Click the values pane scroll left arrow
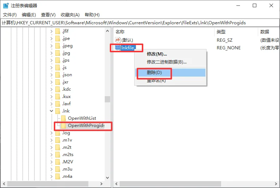The image size is (280, 188). [116, 184]
